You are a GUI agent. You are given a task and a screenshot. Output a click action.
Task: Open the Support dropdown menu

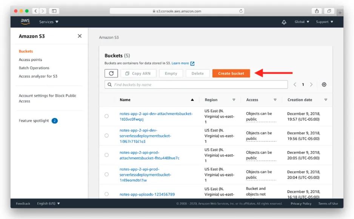click(x=325, y=22)
